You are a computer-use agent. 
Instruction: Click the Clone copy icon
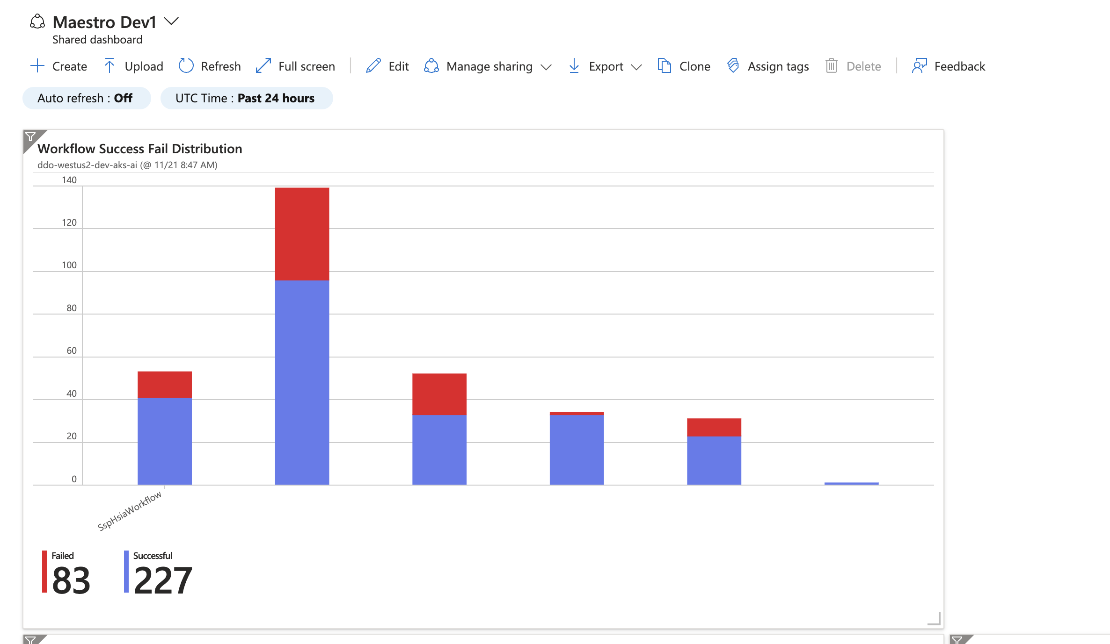pyautogui.click(x=664, y=66)
